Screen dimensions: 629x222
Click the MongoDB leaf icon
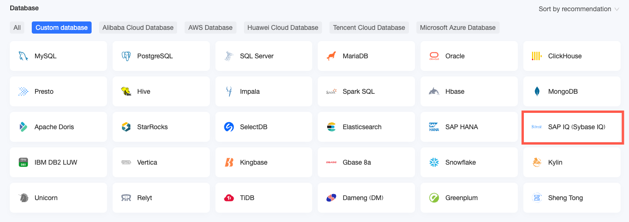(536, 91)
